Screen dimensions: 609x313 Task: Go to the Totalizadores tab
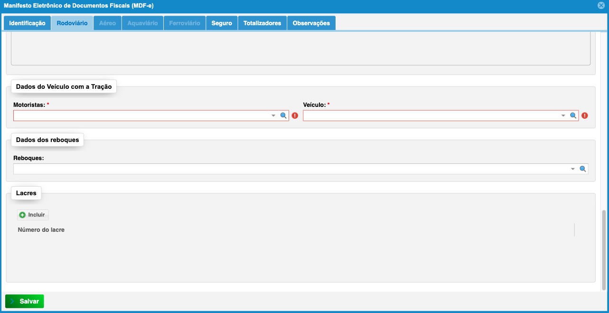coord(262,23)
